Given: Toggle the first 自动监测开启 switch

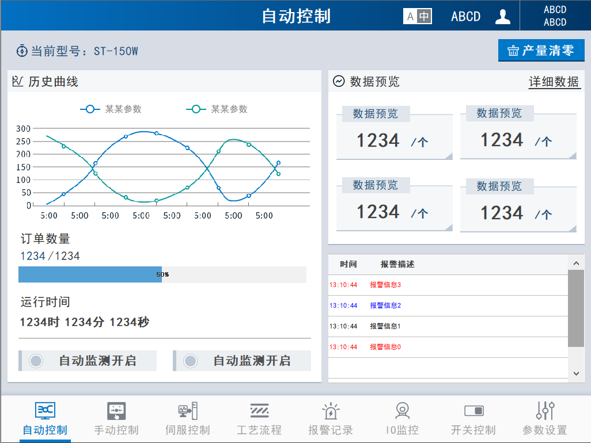Looking at the screenshot, I should click(x=36, y=361).
